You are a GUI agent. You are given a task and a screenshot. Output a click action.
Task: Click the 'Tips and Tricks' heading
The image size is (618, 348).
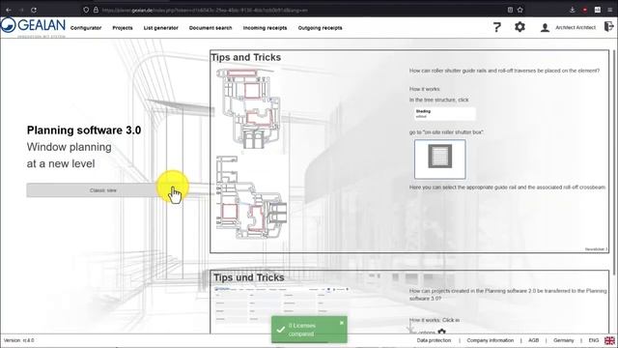pyautogui.click(x=246, y=57)
